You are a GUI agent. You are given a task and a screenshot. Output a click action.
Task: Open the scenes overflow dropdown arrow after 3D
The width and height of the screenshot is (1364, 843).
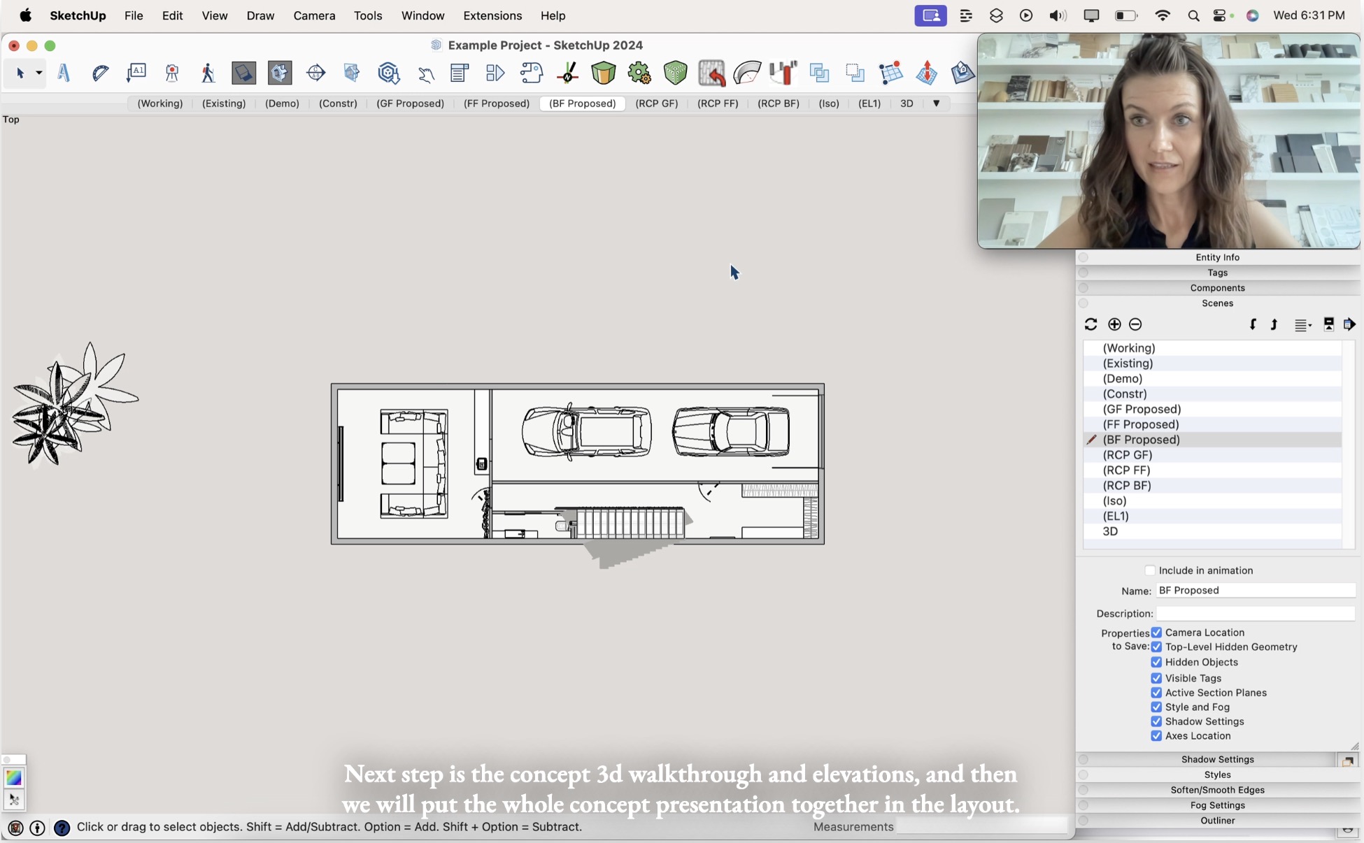[937, 103]
